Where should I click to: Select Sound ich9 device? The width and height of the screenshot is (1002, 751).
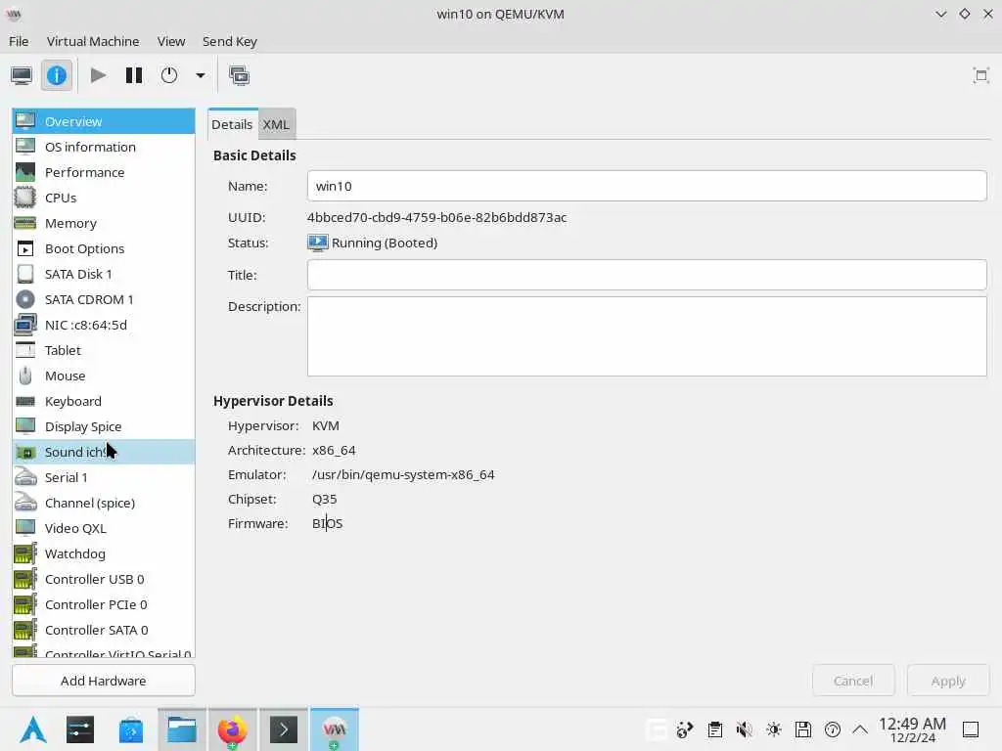pyautogui.click(x=104, y=452)
